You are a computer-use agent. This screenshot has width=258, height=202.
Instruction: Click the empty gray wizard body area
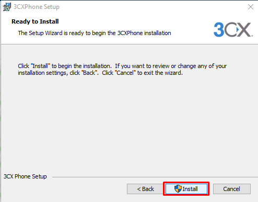tap(129, 122)
